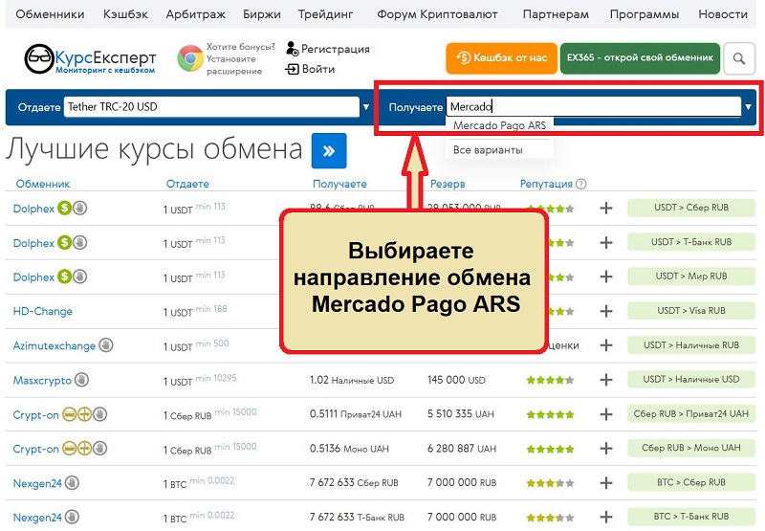The width and height of the screenshot is (765, 531).
Task: Click hand icon in second Dolphex row
Action: [x=80, y=243]
